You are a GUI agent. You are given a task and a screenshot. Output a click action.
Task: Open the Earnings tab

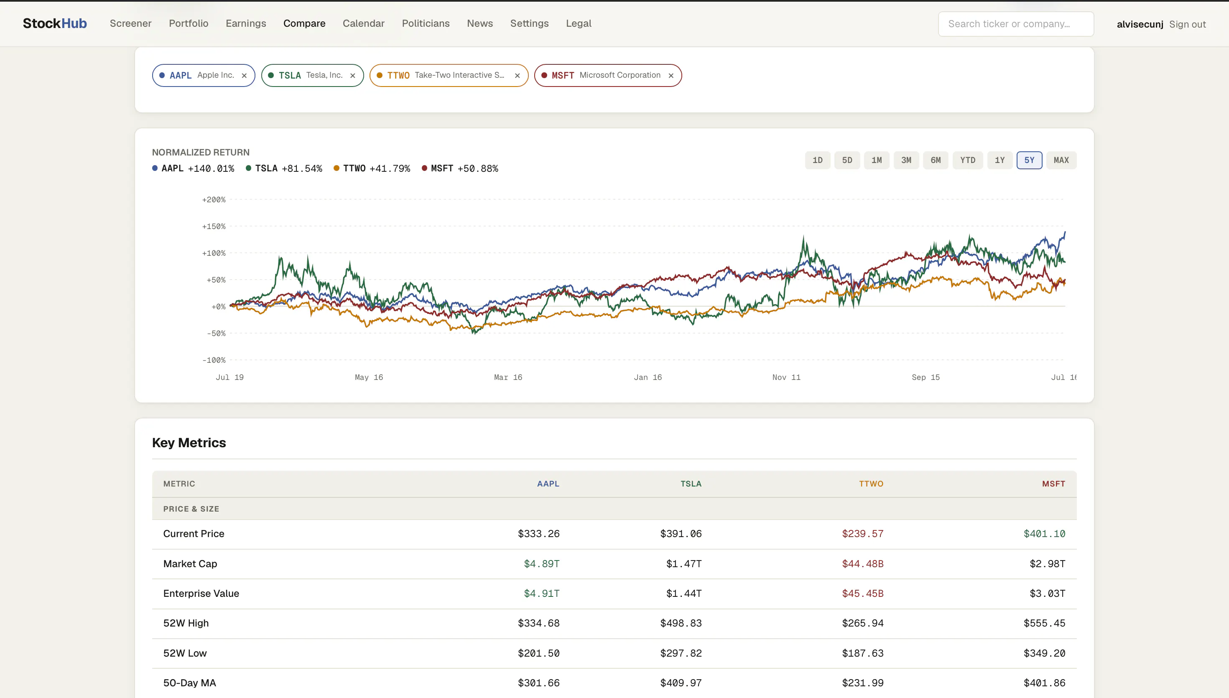246,23
